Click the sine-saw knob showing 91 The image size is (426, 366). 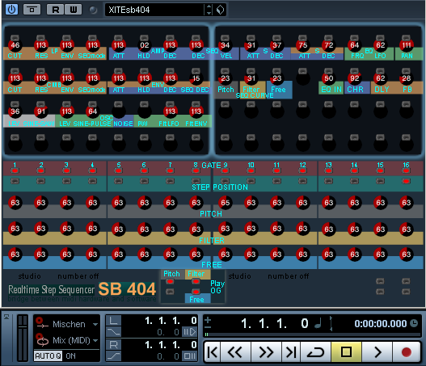click(x=40, y=111)
